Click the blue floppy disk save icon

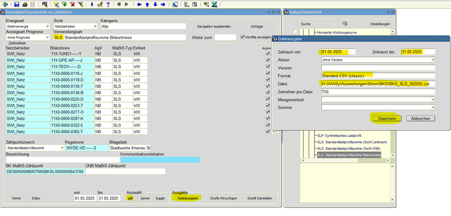pos(17,4)
